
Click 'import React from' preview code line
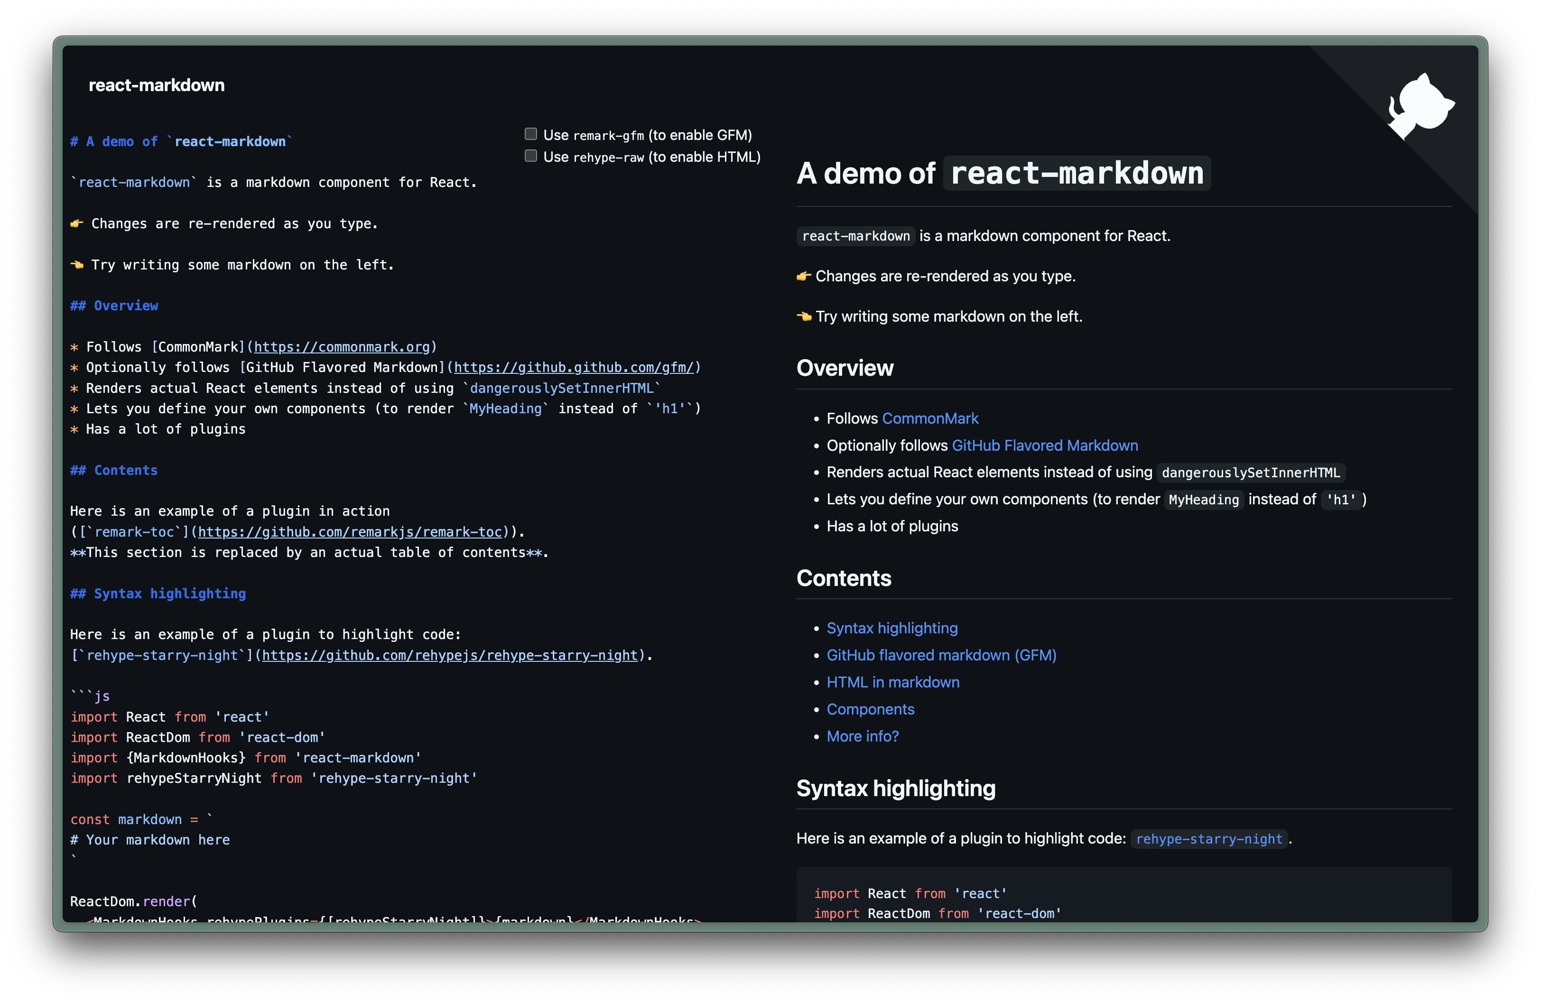910,893
